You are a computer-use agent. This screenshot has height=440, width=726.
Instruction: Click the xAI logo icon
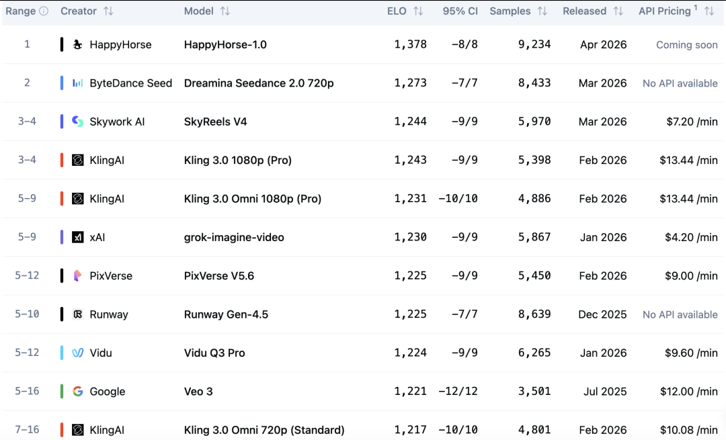tap(78, 237)
